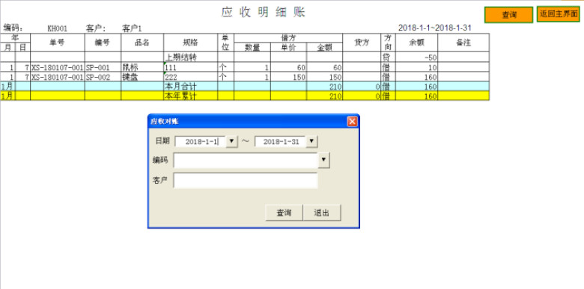This screenshot has width=584, height=289.
Task: Click the 余额 cell 160 in 本月合计 row
Action: (x=416, y=87)
